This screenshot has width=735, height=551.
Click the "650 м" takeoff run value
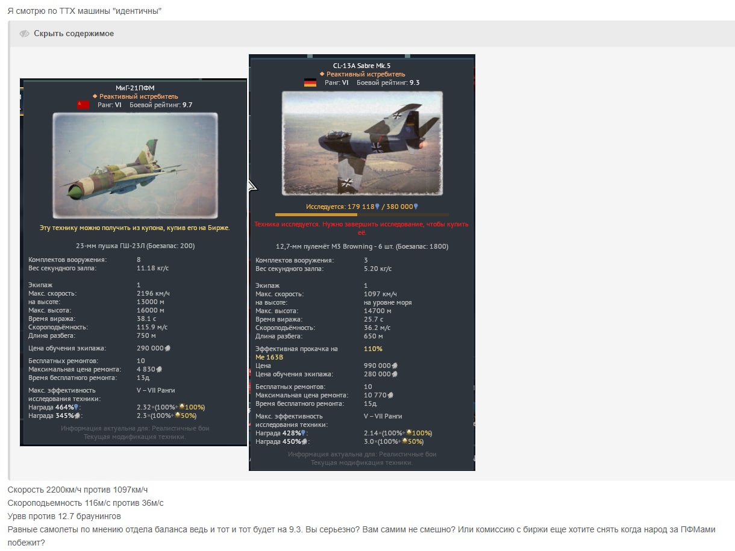374,336
